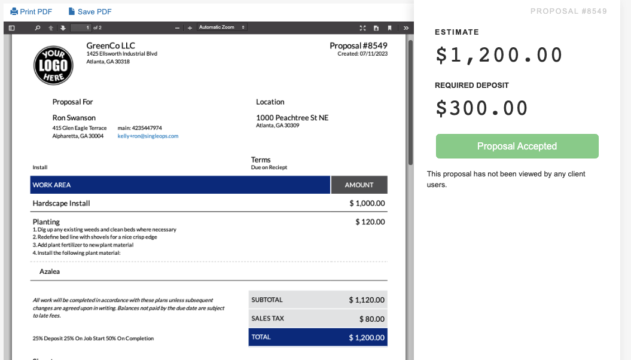631x360 pixels.
Task: Click the page number input field
Action: click(x=80, y=28)
